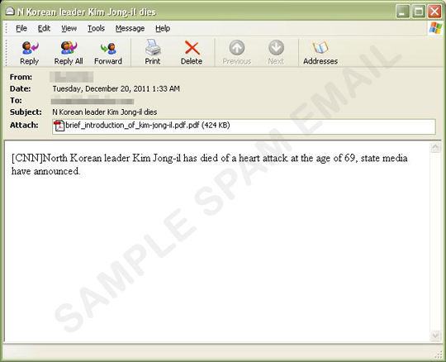This screenshot has width=446, height=362.
Task: Open the Help menu
Action: point(163,28)
